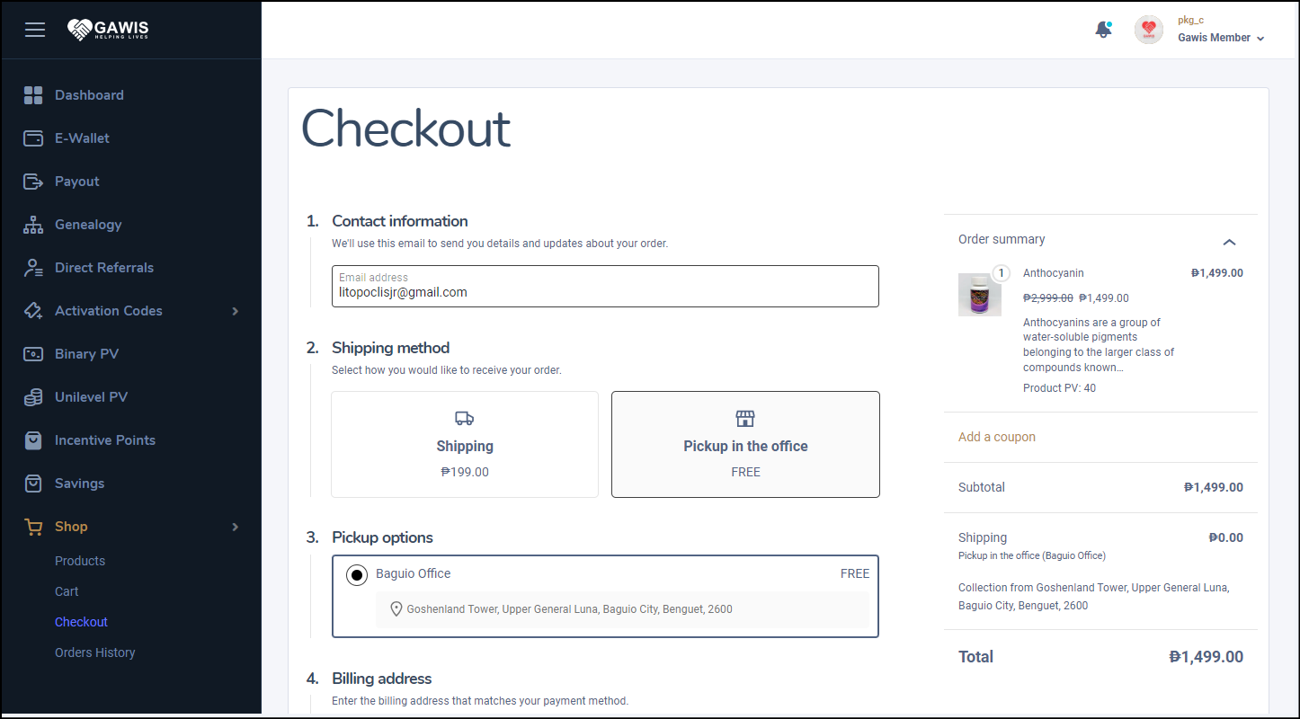Click the Genealogy tree icon
Viewport: 1300px width, 719px height.
(x=33, y=225)
